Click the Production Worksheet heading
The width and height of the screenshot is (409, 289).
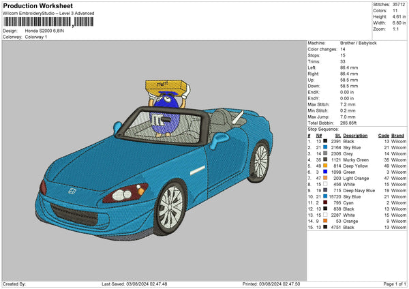[x=38, y=5]
